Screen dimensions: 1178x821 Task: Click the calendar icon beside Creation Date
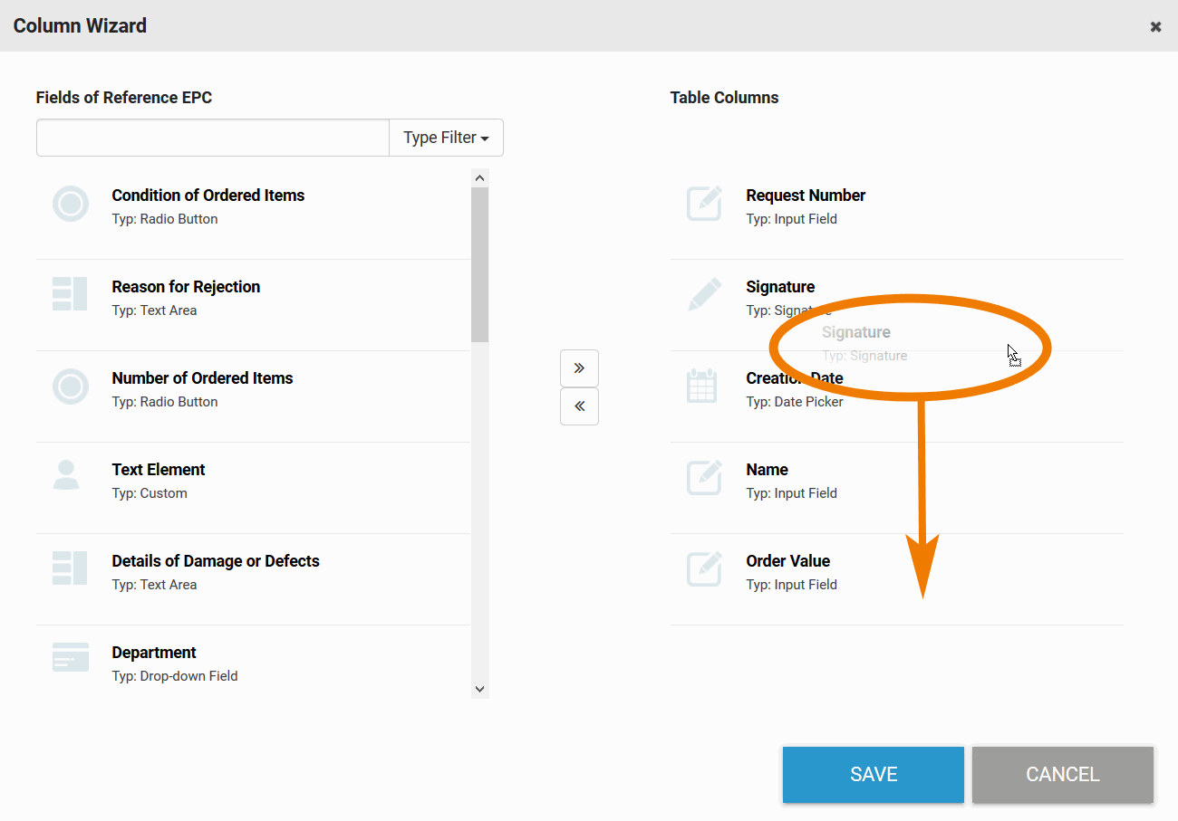pyautogui.click(x=702, y=387)
